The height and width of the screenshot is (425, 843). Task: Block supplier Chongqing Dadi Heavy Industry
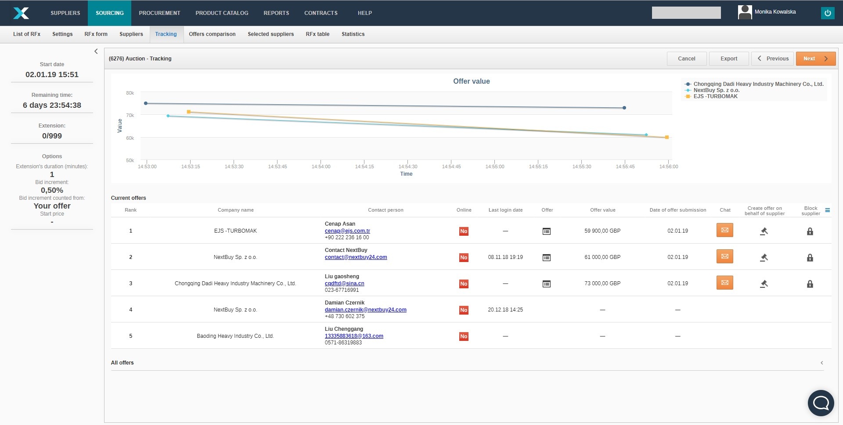(810, 284)
